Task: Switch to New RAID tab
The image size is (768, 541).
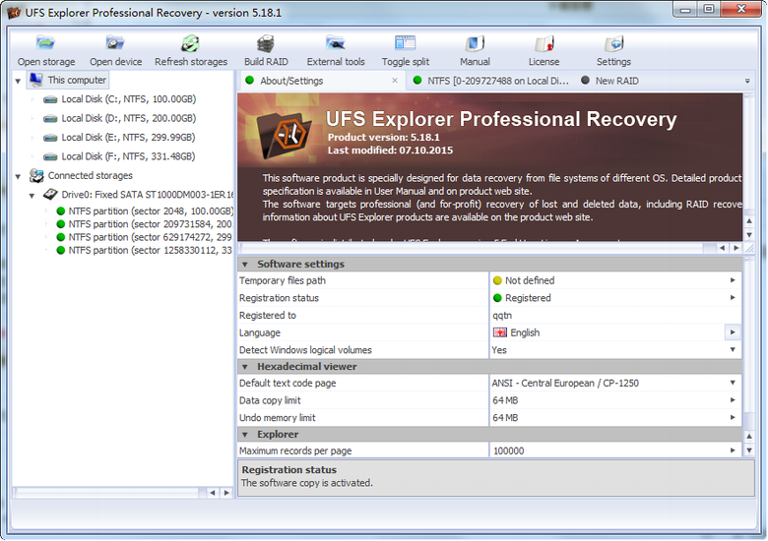Action: [x=609, y=81]
